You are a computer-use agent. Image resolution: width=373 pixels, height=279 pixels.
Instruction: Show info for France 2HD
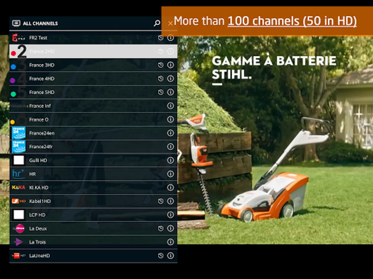click(170, 51)
